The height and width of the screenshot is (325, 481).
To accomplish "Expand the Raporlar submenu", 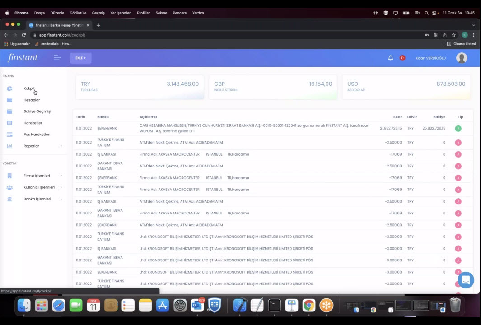I will (x=61, y=146).
